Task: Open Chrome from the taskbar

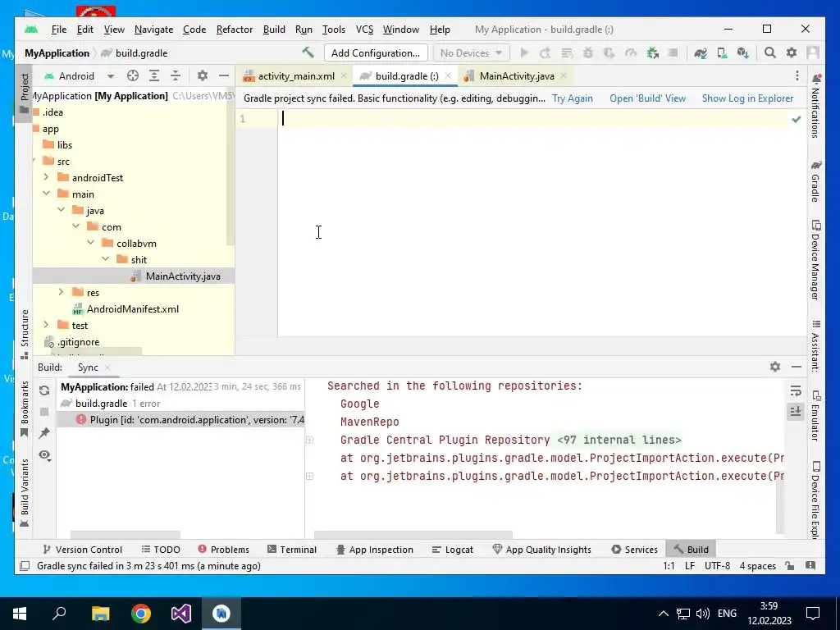Action: click(x=141, y=614)
